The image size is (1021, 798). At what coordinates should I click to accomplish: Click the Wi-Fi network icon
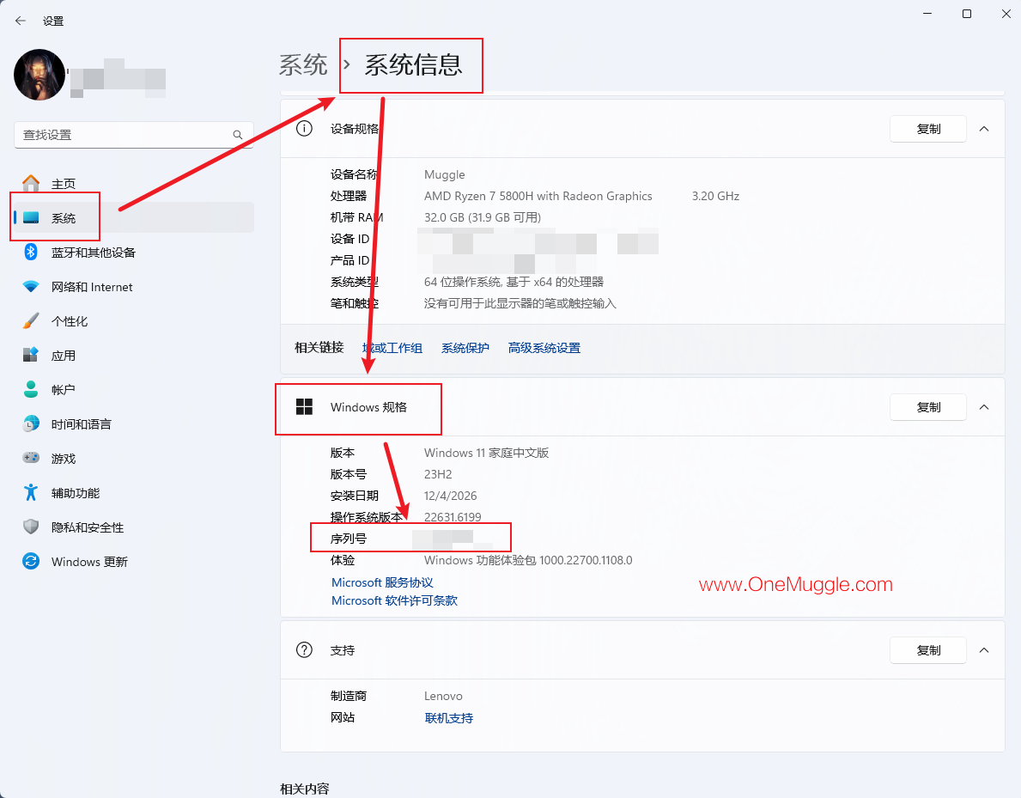click(x=31, y=286)
